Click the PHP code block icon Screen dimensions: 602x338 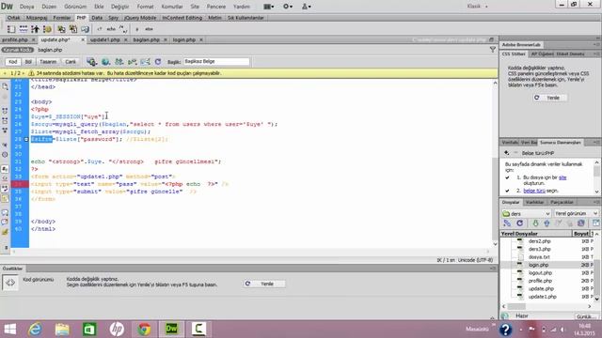pyautogui.click(x=100, y=29)
